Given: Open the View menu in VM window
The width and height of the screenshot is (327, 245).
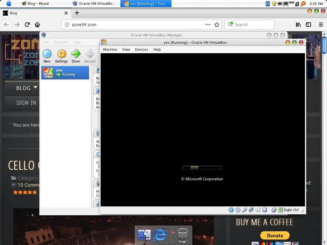Looking at the screenshot, I should point(126,49).
